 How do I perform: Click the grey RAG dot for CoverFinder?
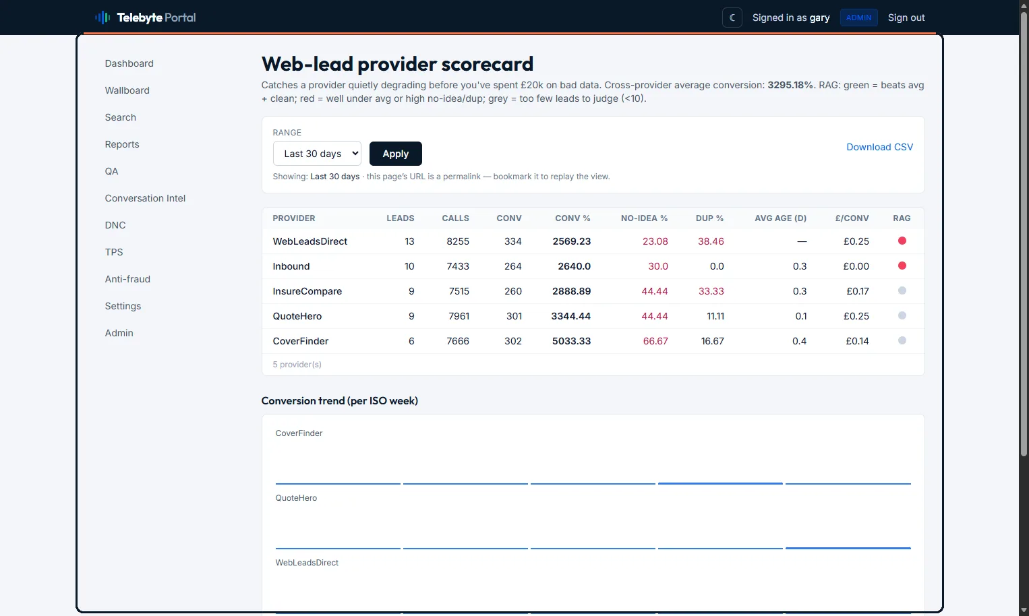[x=902, y=340]
